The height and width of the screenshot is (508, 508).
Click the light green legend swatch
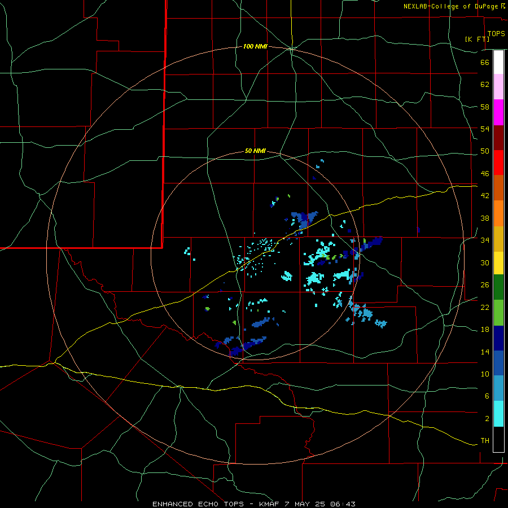(x=498, y=313)
